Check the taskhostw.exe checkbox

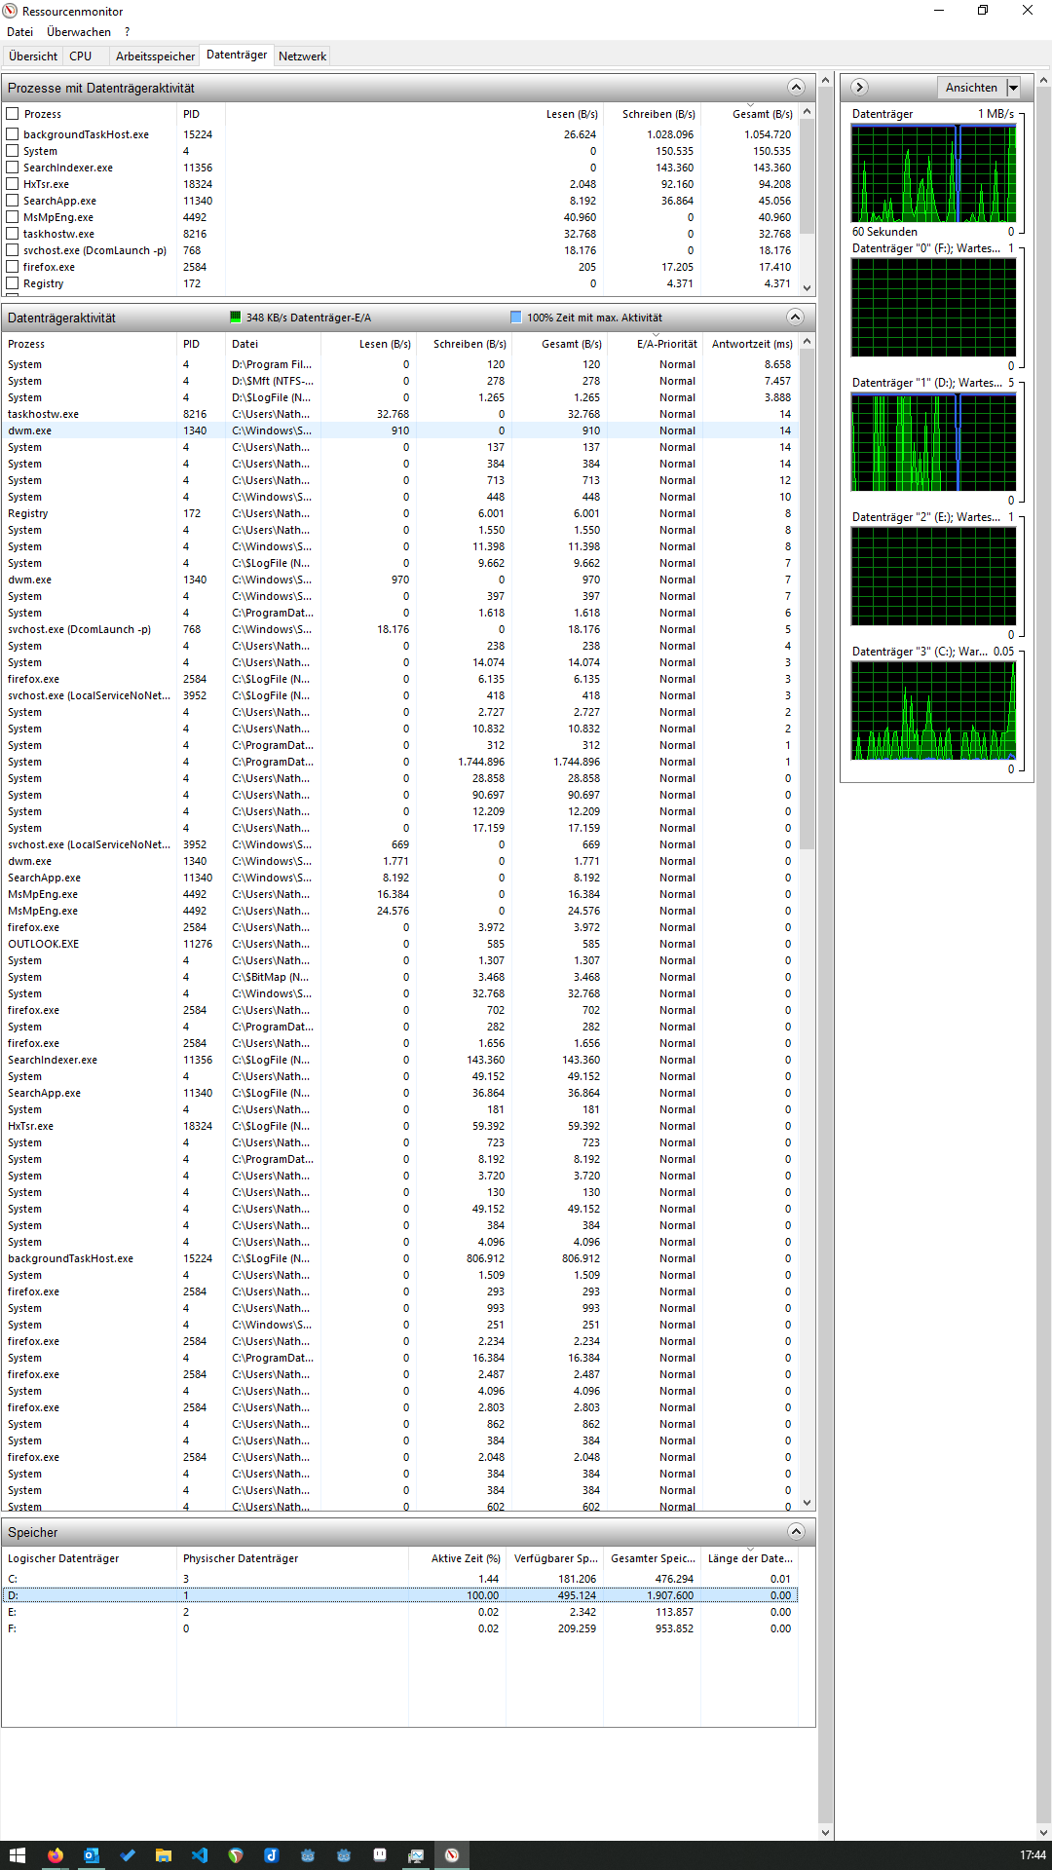click(x=13, y=234)
